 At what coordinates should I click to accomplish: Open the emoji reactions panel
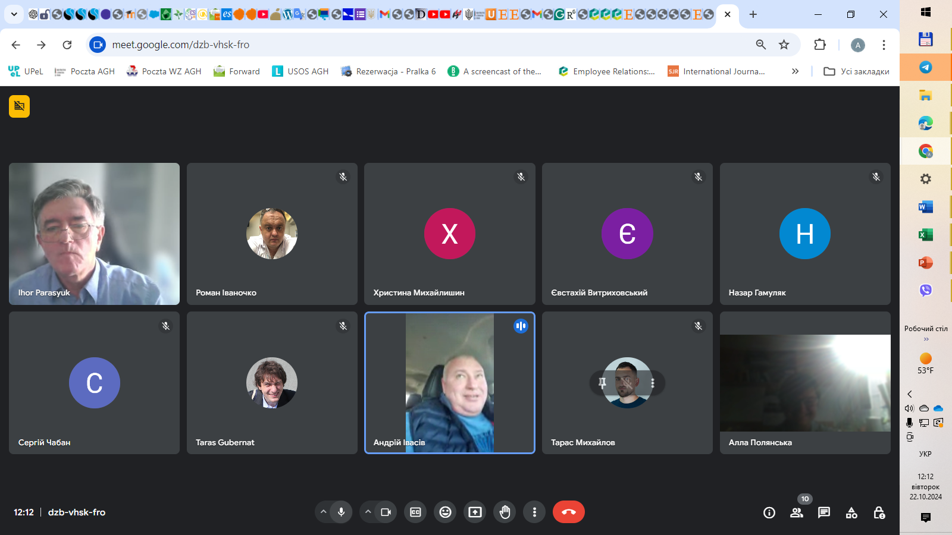click(x=445, y=512)
